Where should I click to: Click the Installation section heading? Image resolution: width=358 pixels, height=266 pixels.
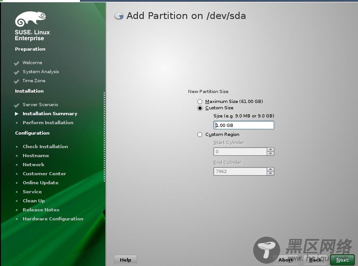coord(29,91)
